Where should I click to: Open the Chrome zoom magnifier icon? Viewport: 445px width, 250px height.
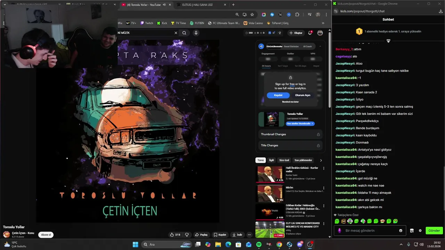[x=237, y=15]
